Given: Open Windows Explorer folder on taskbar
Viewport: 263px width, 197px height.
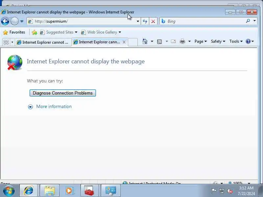Looking at the screenshot, I should pos(50,190).
